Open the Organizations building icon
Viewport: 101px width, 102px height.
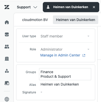pos(7,59)
